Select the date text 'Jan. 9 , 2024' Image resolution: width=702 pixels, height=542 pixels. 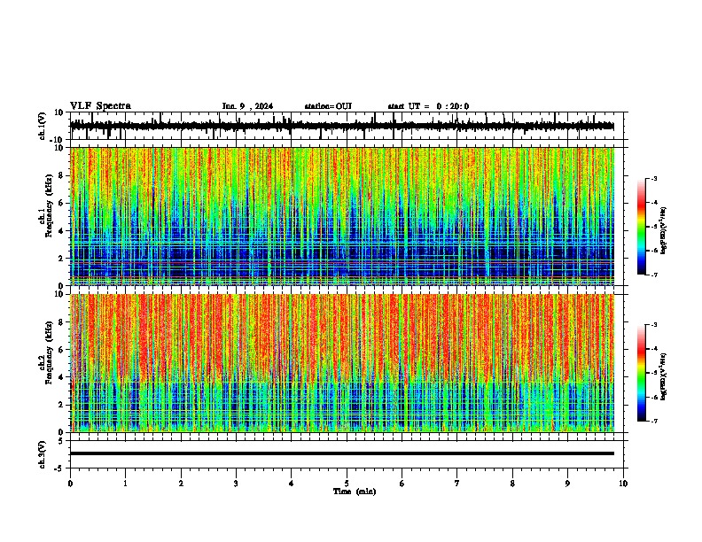(x=247, y=106)
